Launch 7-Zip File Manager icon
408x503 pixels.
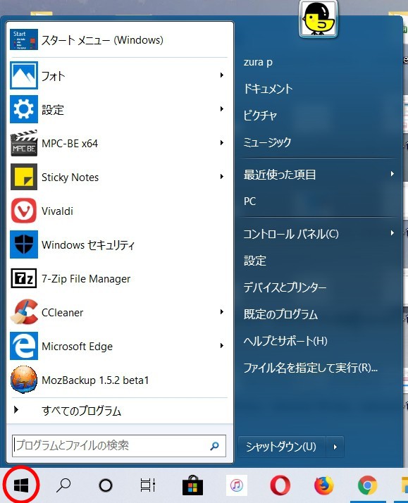pyautogui.click(x=24, y=278)
